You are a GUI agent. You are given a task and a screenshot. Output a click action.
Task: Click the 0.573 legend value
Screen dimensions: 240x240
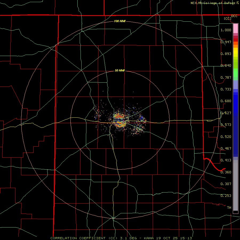pyautogui.click(x=226, y=125)
